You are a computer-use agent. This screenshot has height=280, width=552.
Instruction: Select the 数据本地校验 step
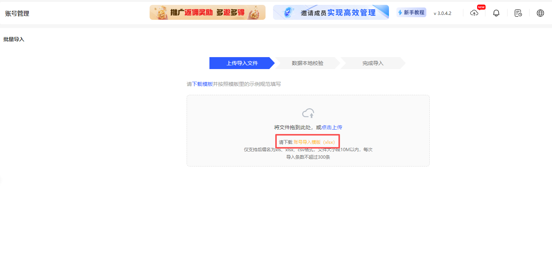(x=308, y=63)
